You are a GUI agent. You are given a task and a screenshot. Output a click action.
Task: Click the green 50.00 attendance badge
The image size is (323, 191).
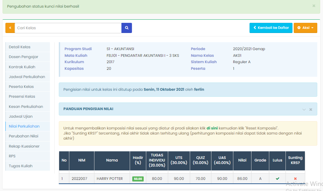coord(138,179)
